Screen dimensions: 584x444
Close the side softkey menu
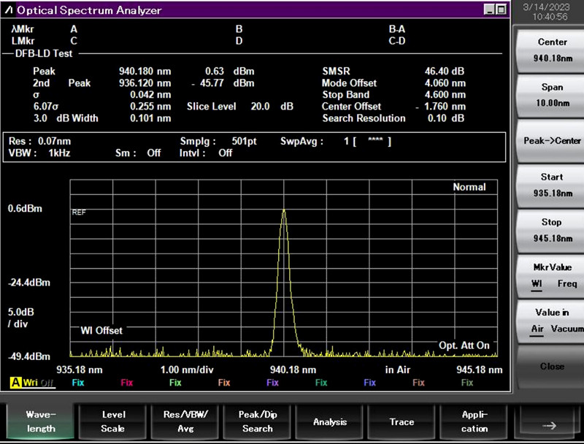(552, 367)
